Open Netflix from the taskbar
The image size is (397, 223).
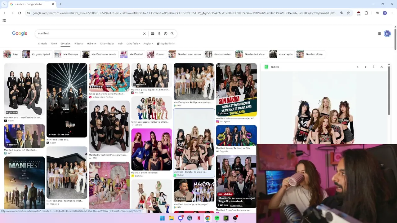[198, 218]
